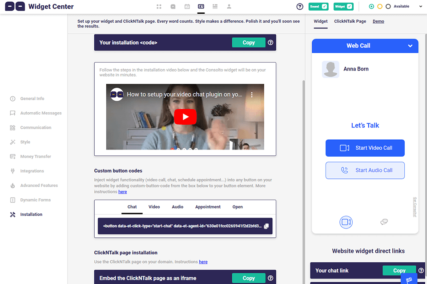Click the Get Consolto vertical link
The image size is (427, 284).
tap(415, 207)
